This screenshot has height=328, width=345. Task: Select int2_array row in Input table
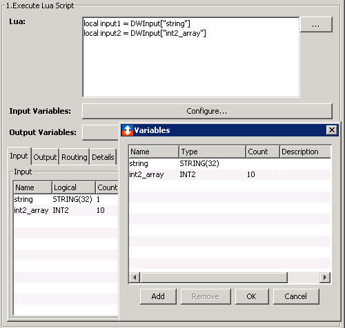click(66, 210)
